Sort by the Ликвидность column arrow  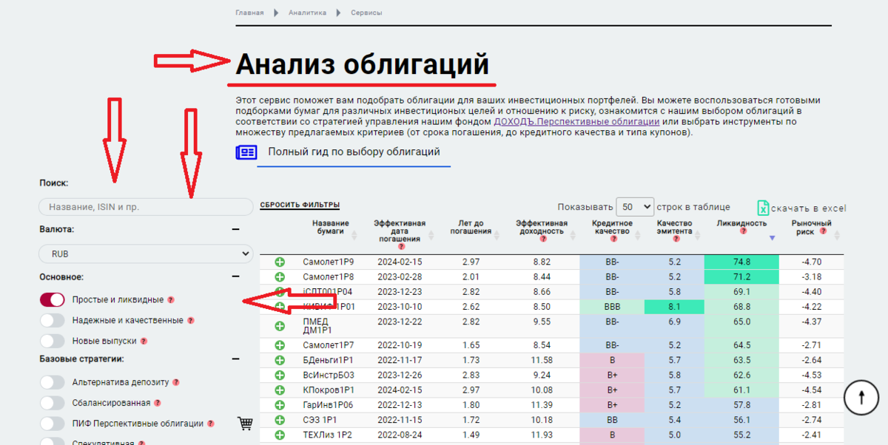772,238
